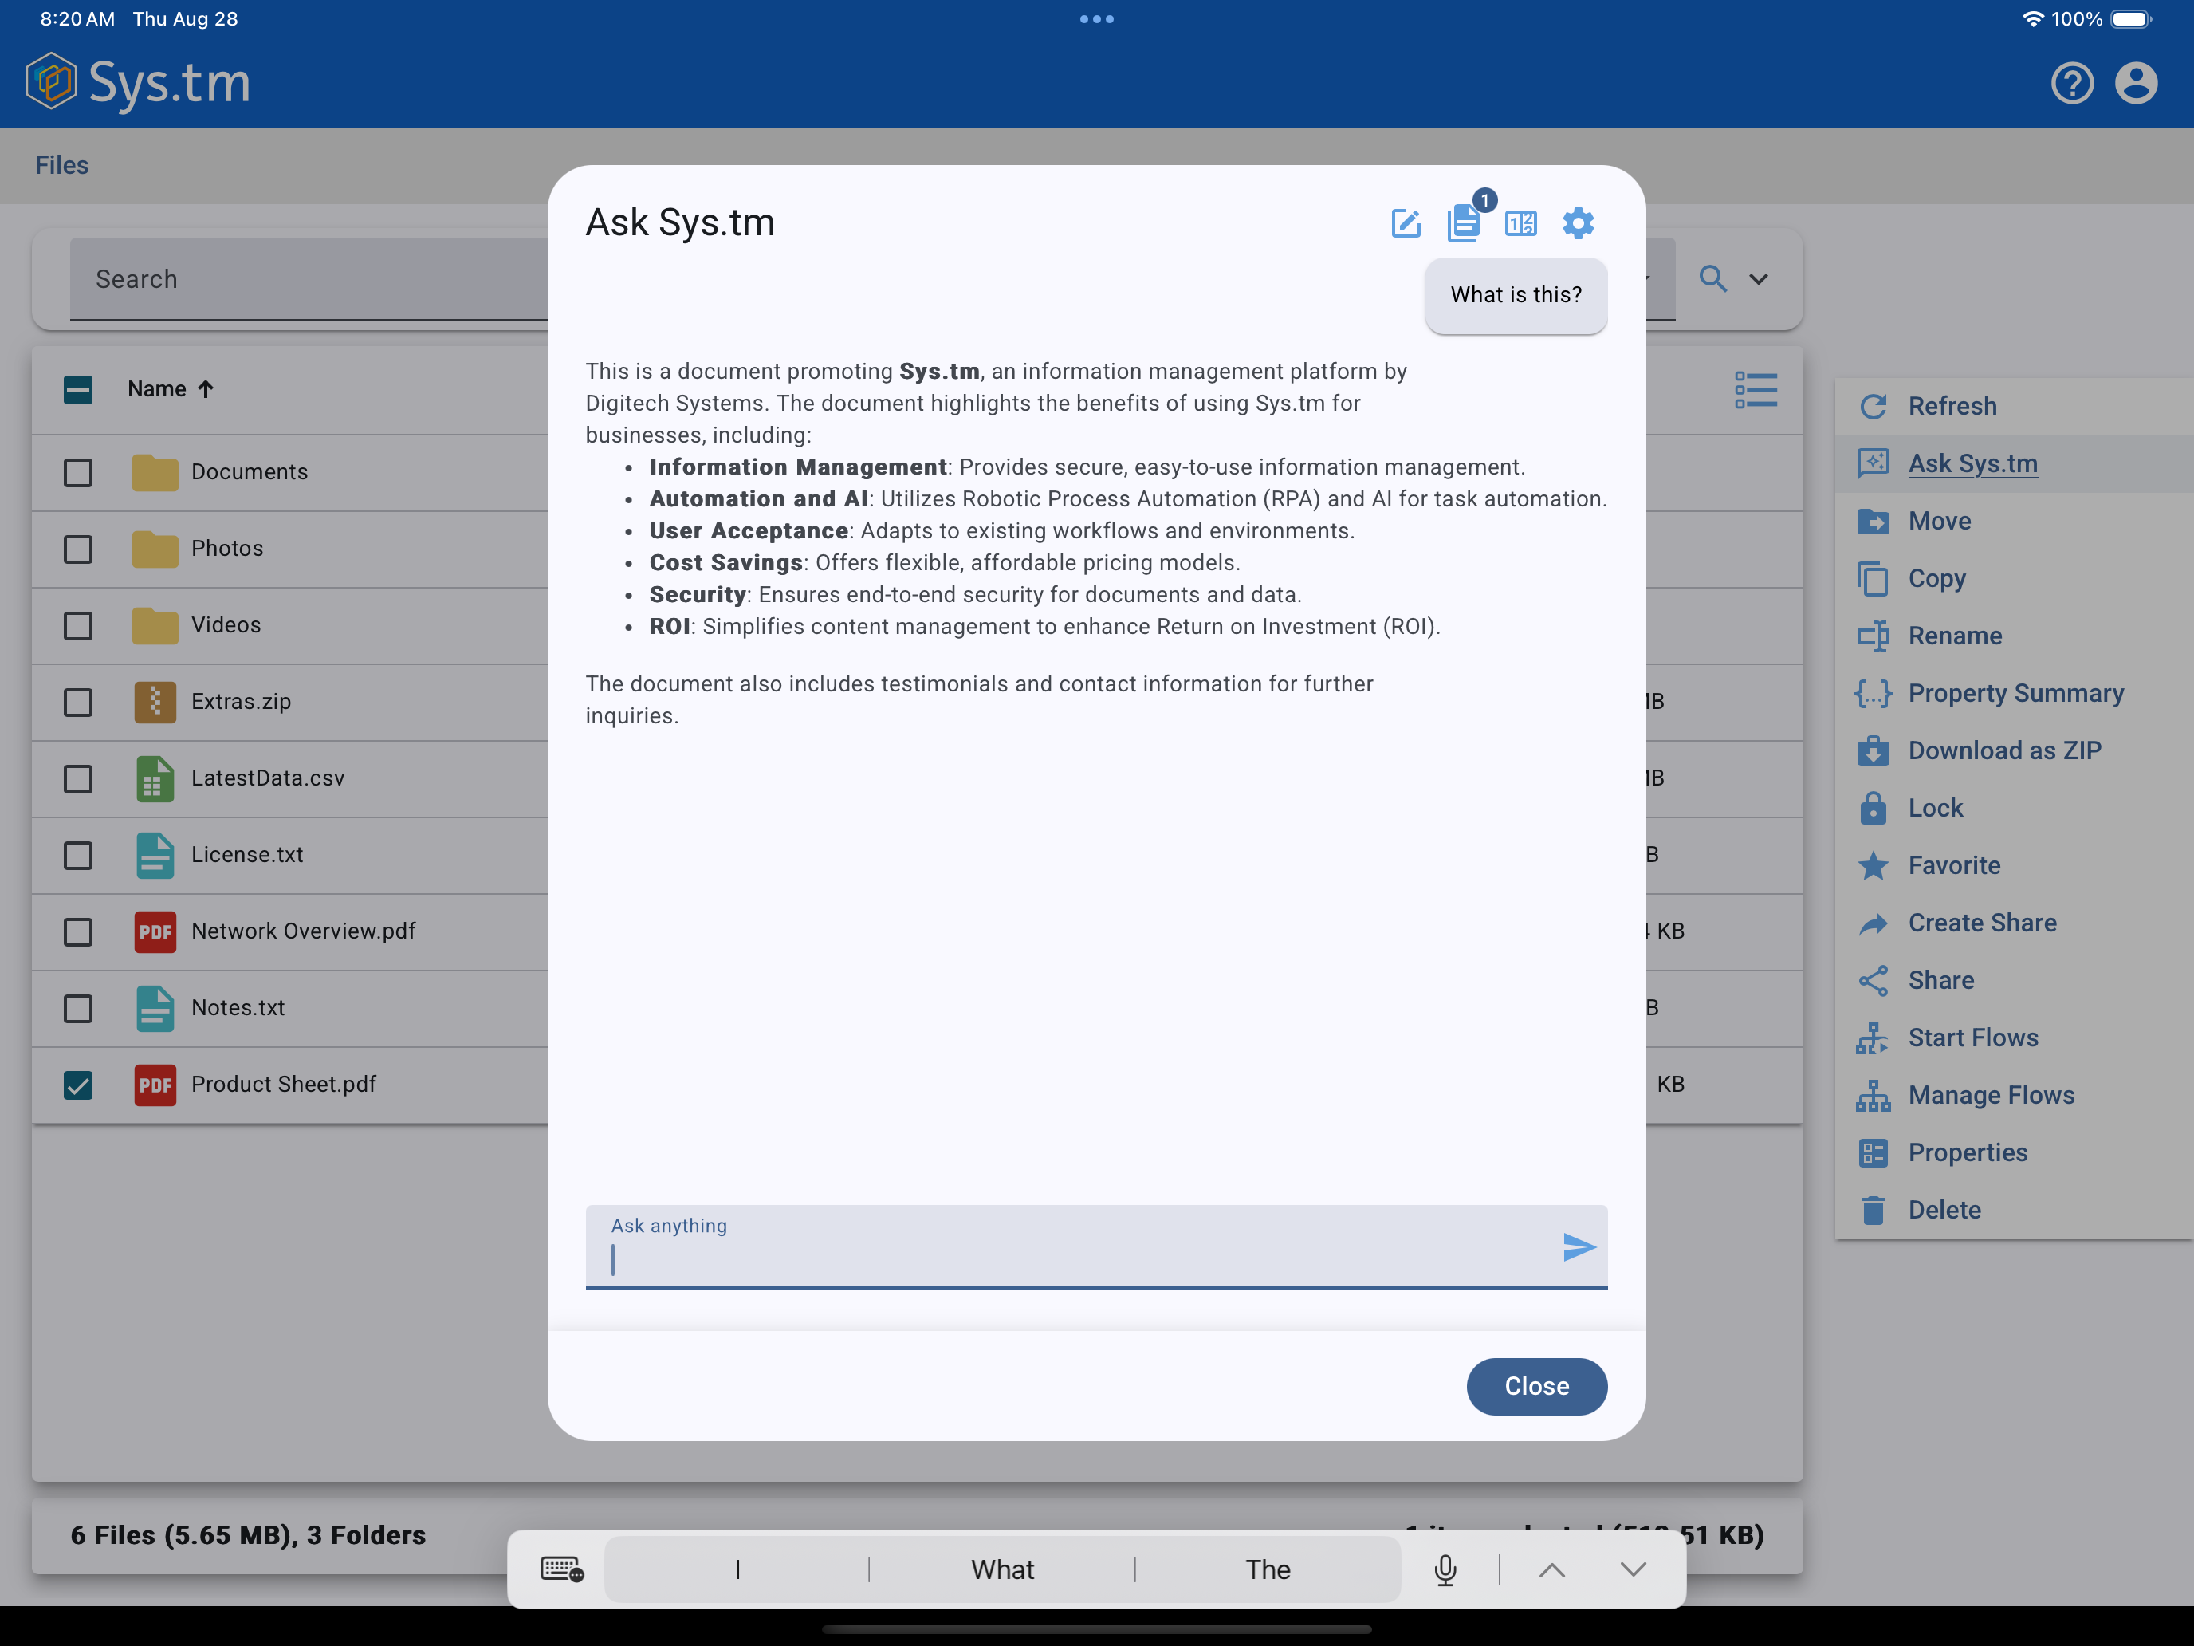Check the Videos folder checkbox

tap(77, 625)
